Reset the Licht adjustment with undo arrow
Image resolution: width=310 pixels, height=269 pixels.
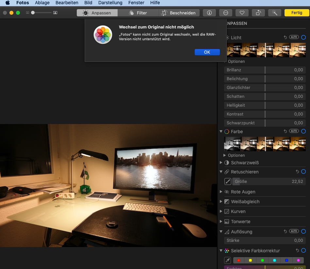pyautogui.click(x=285, y=38)
